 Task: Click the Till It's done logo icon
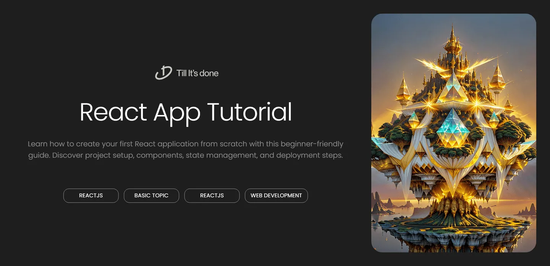pos(163,73)
